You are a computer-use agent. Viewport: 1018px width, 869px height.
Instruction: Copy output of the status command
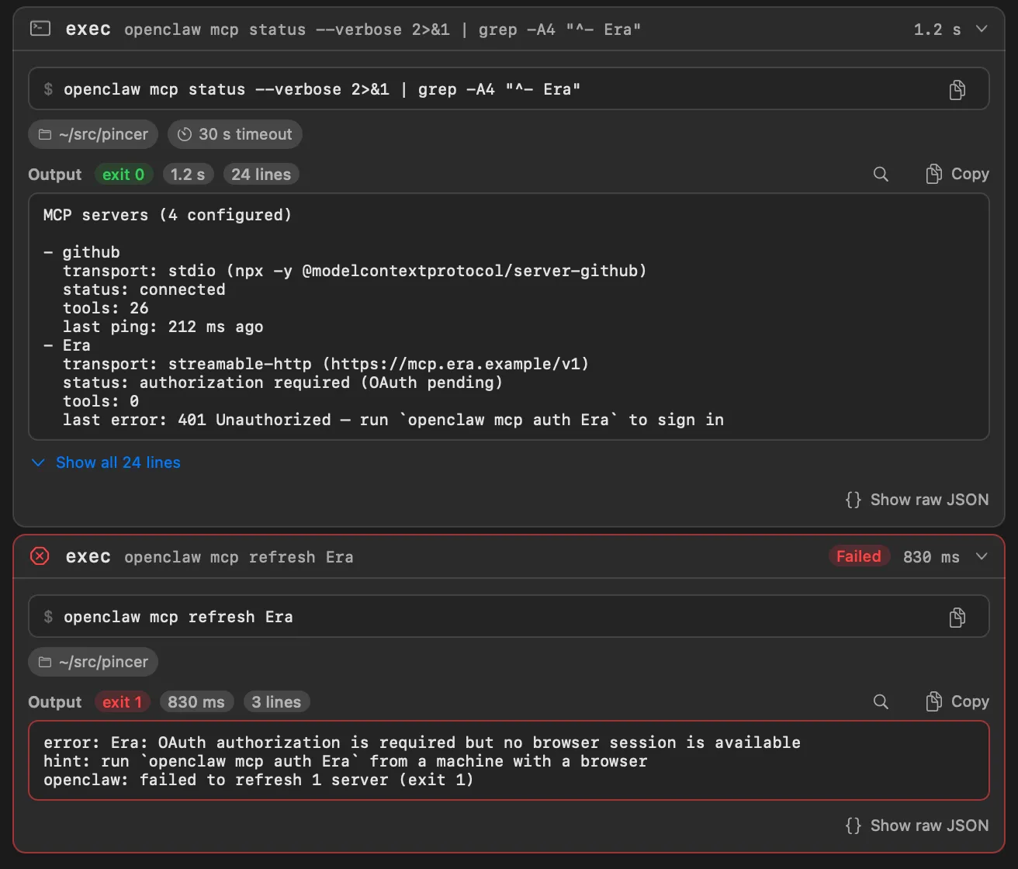[957, 174]
